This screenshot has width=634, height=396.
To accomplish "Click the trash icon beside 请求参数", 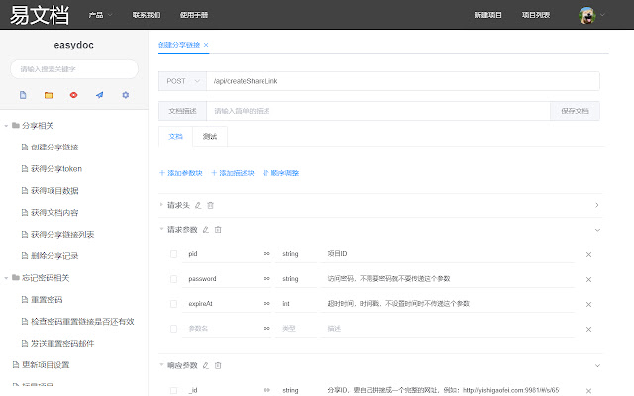I will (x=218, y=230).
